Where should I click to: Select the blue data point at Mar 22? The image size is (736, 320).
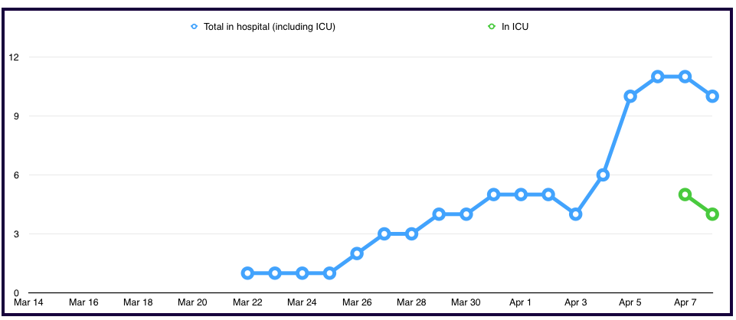click(247, 273)
